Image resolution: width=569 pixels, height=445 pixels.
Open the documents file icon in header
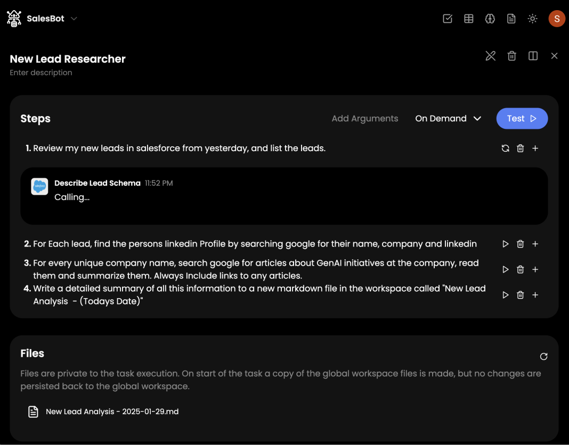511,19
